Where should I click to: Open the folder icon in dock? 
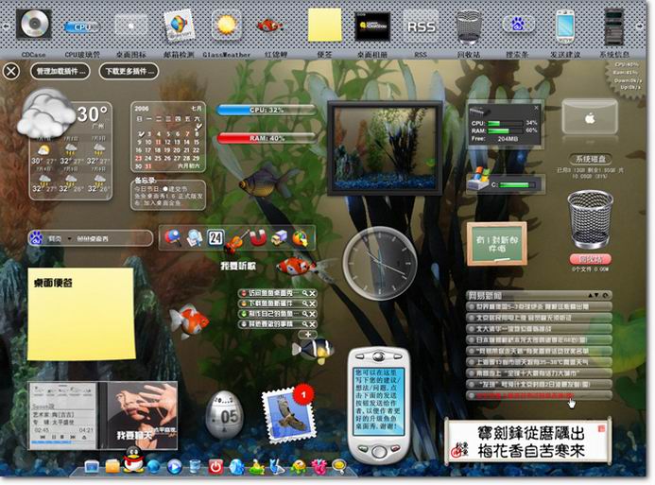(112, 466)
